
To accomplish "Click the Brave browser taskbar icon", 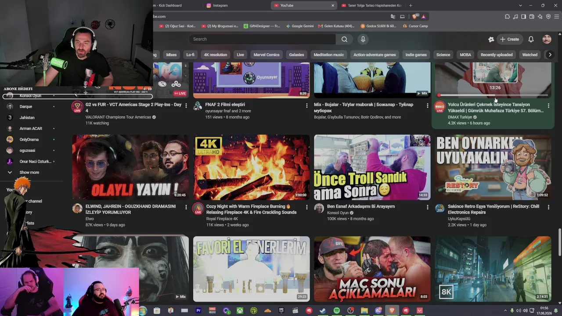I will tap(392, 311).
